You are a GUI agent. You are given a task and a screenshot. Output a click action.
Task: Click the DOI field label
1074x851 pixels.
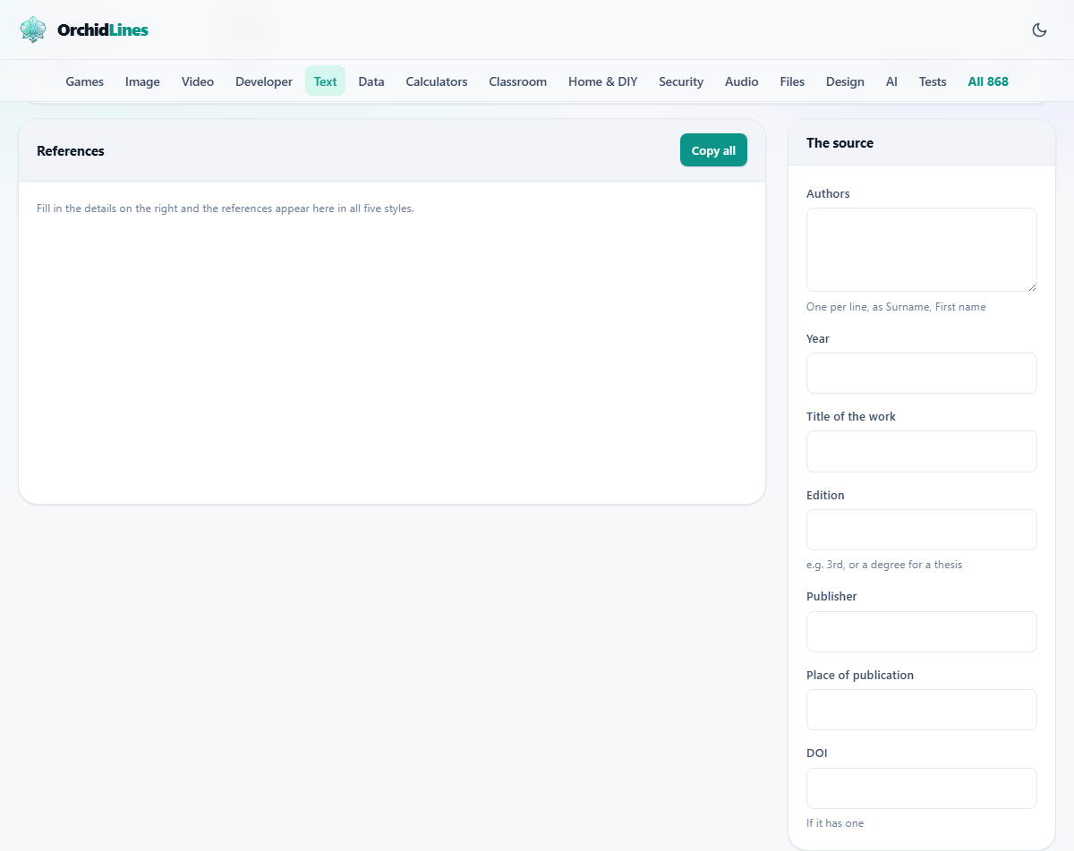click(x=817, y=753)
